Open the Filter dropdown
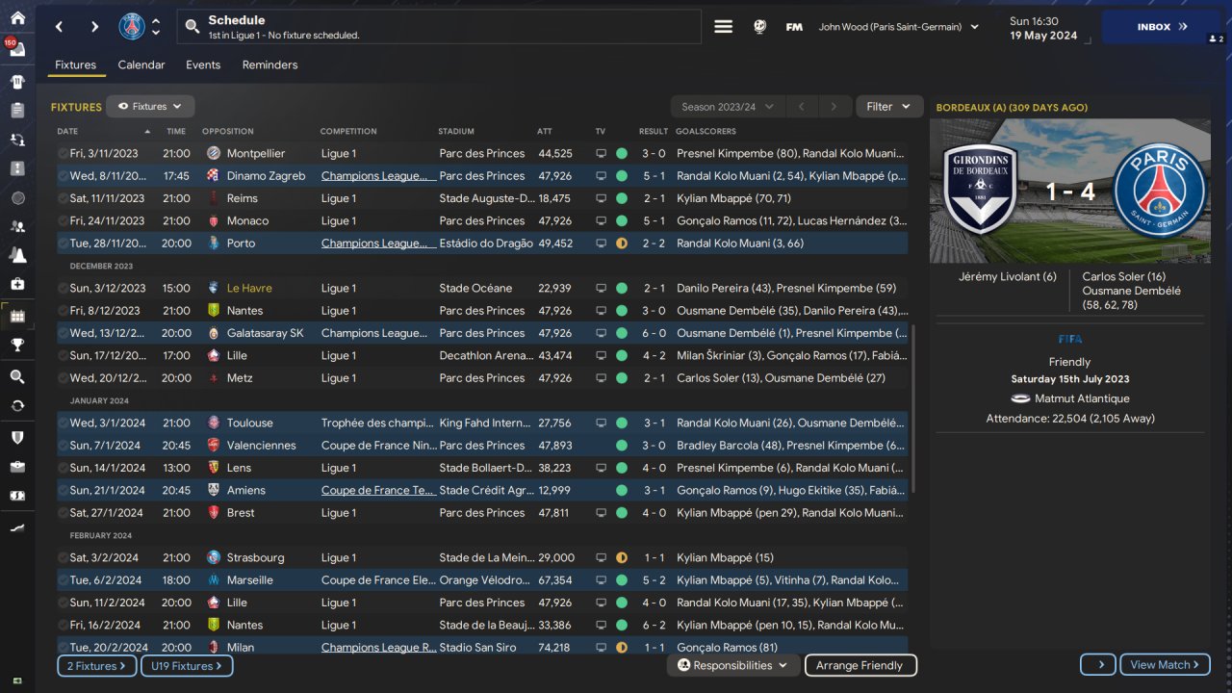The height and width of the screenshot is (693, 1232). 888,107
